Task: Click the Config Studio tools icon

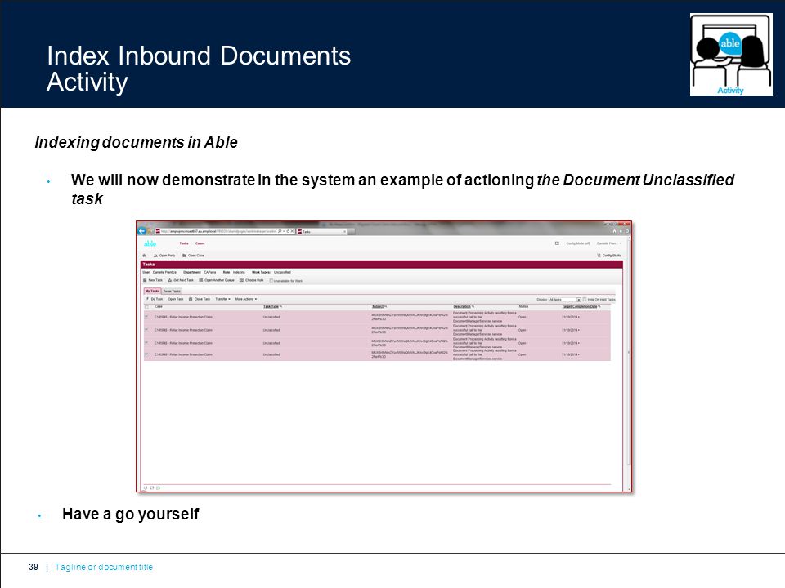Action: [x=599, y=256]
